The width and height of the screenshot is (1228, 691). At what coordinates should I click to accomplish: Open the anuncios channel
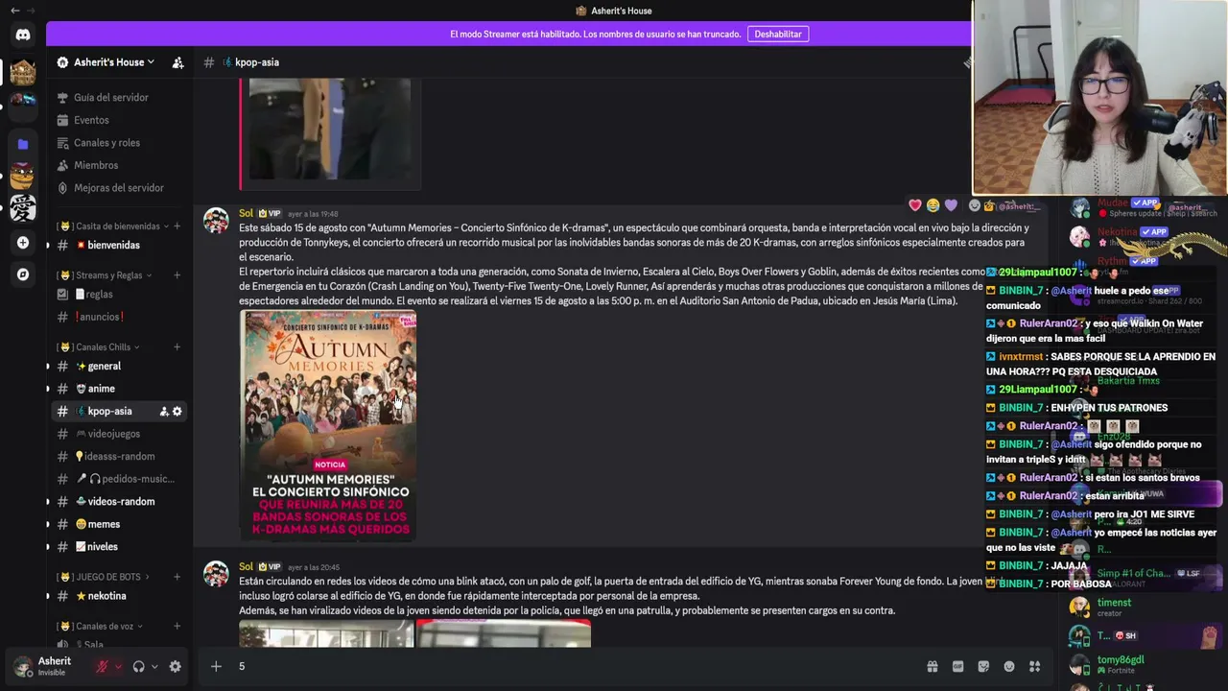tap(100, 317)
